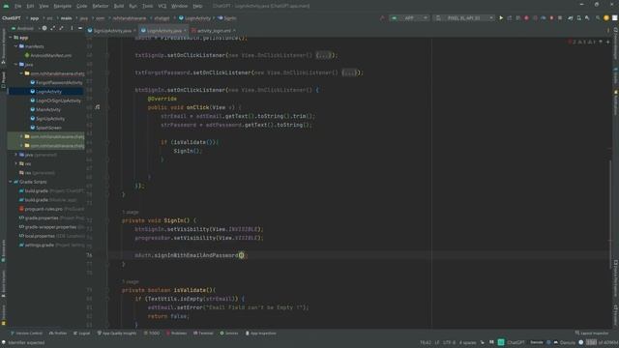Click the ChatGPT teal status bar icon

(x=501, y=342)
